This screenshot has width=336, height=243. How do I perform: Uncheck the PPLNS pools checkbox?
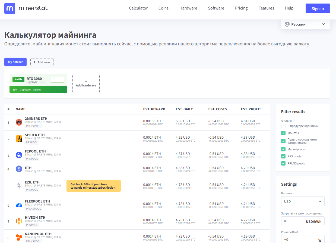tap(283, 163)
